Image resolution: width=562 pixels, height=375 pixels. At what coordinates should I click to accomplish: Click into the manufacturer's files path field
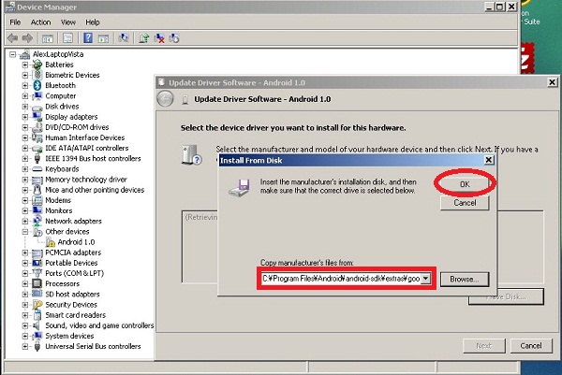(341, 279)
